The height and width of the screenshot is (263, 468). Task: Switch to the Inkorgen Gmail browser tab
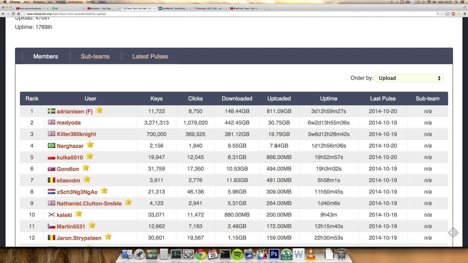[211, 8]
